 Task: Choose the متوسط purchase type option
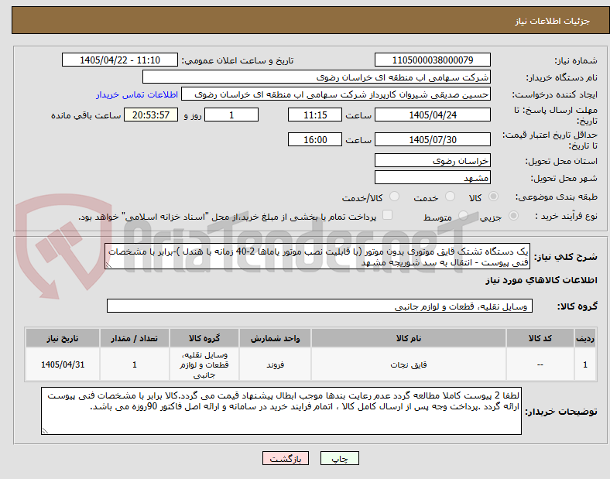[x=463, y=216]
